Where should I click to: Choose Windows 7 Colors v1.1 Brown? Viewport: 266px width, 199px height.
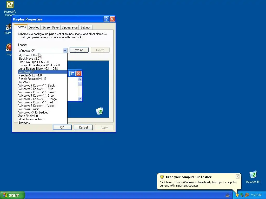point(42,93)
